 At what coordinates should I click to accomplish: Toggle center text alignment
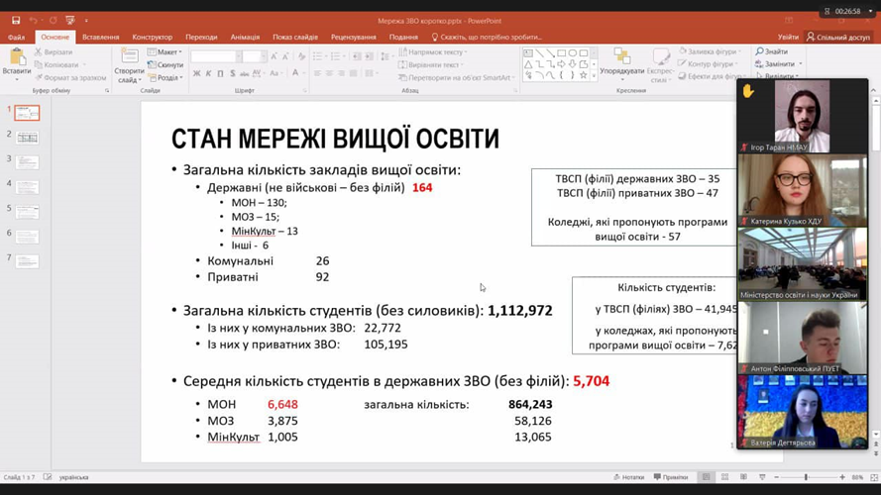pyautogui.click(x=329, y=73)
